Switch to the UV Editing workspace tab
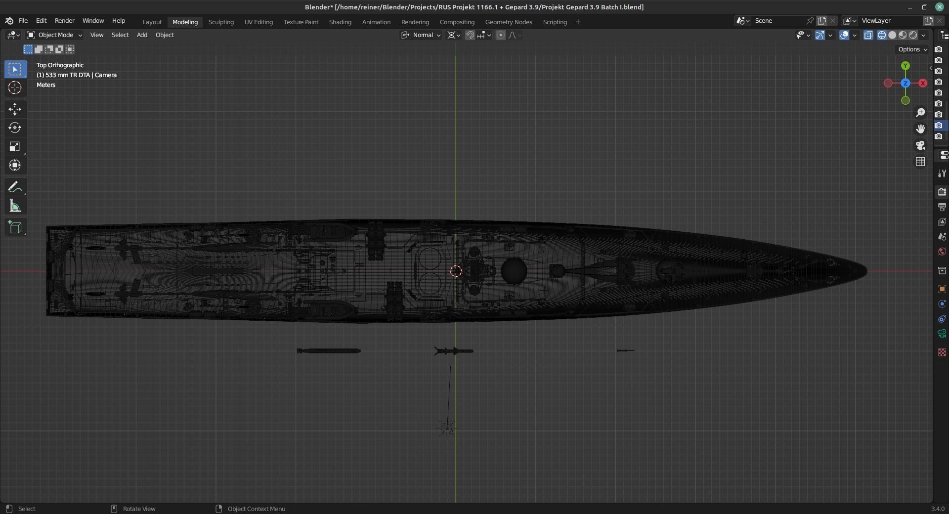949x514 pixels. (259, 22)
